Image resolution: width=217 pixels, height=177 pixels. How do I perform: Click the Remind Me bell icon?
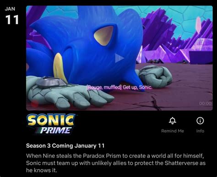point(173,121)
